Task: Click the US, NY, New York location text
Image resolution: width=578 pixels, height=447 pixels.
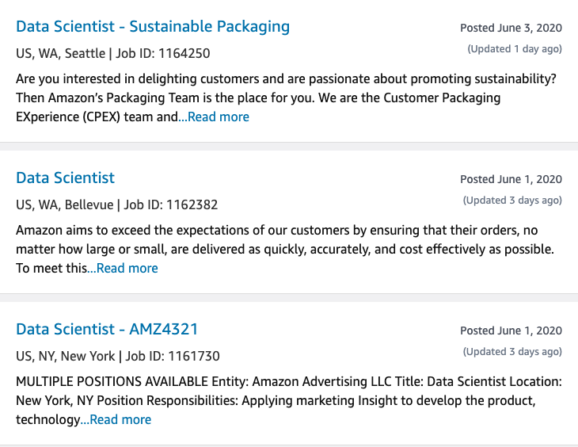Action: point(66,357)
